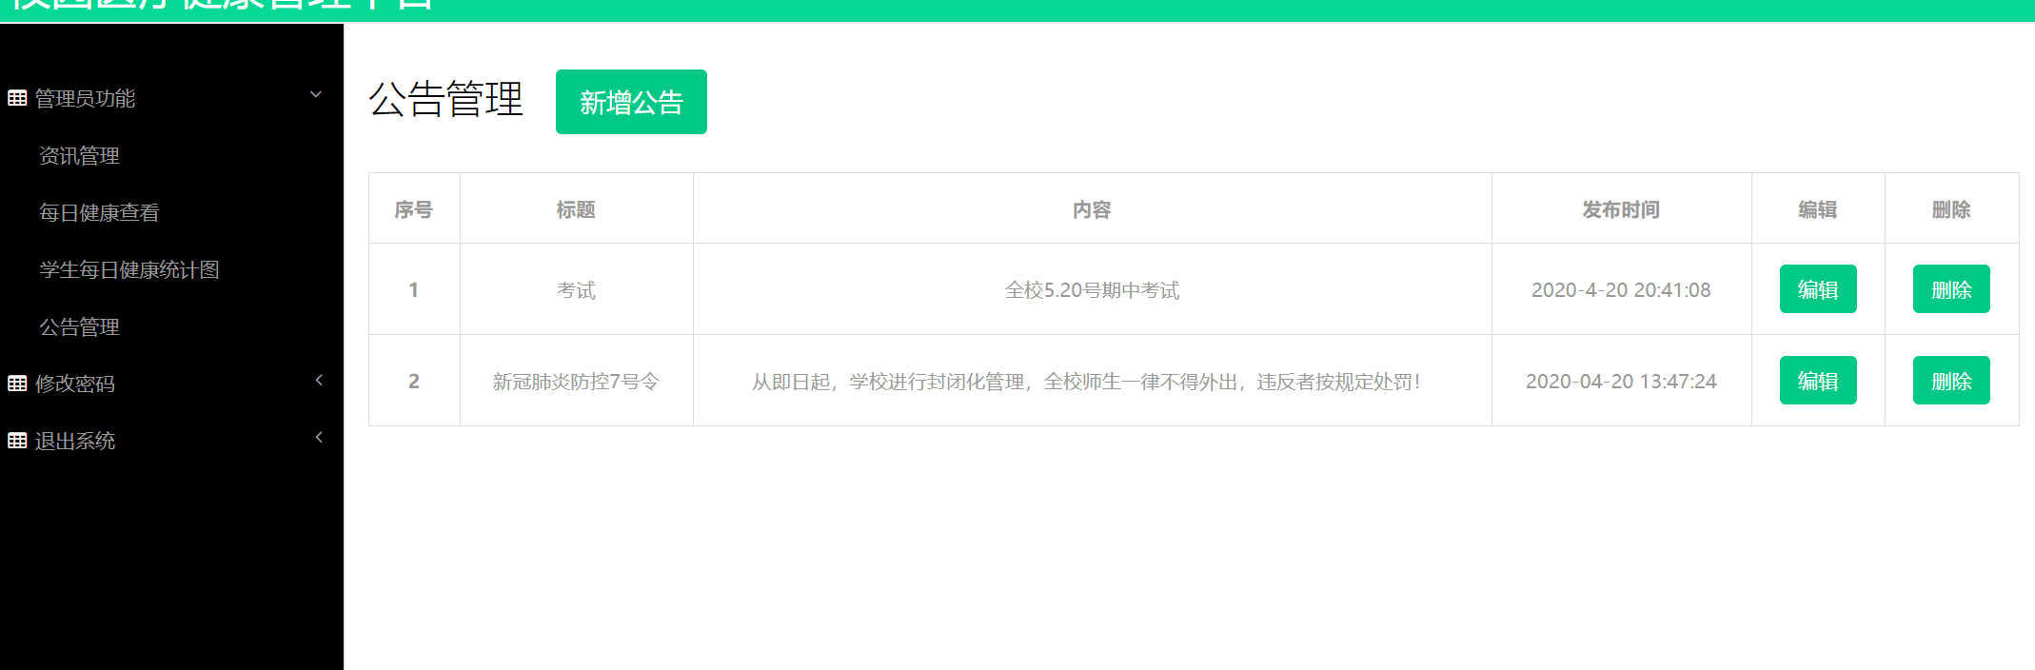Click the 发布时间 column header
The image size is (2035, 670).
pos(1620,209)
